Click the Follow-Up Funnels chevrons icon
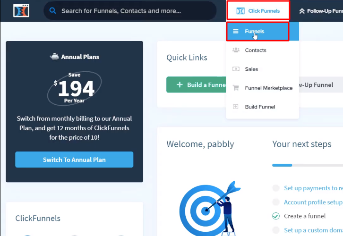The image size is (343, 236). [302, 11]
